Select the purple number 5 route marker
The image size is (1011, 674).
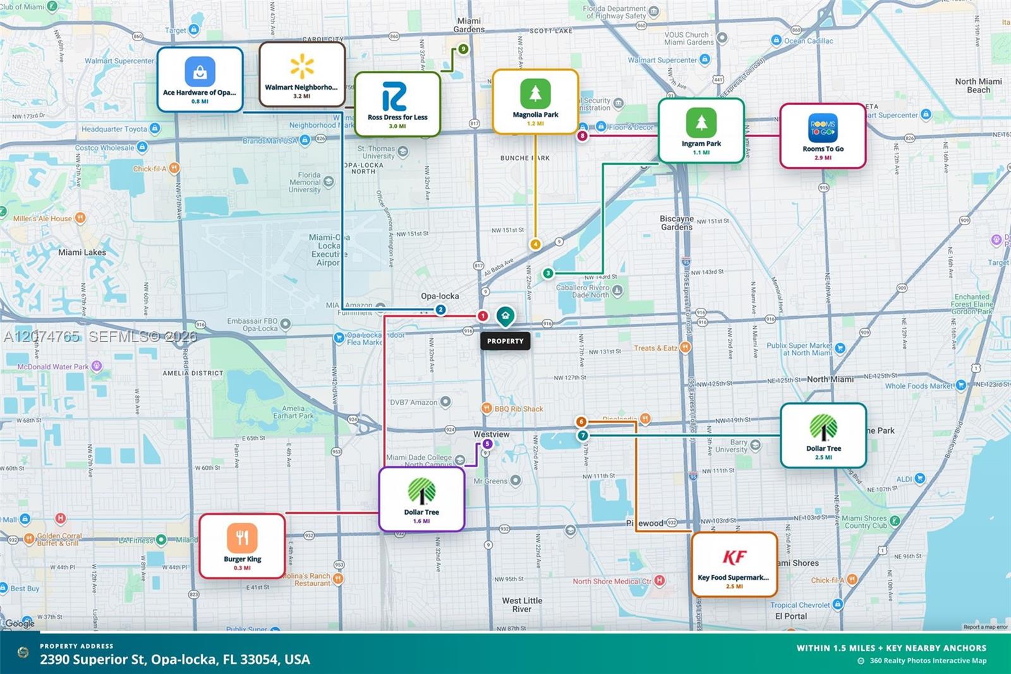487,444
